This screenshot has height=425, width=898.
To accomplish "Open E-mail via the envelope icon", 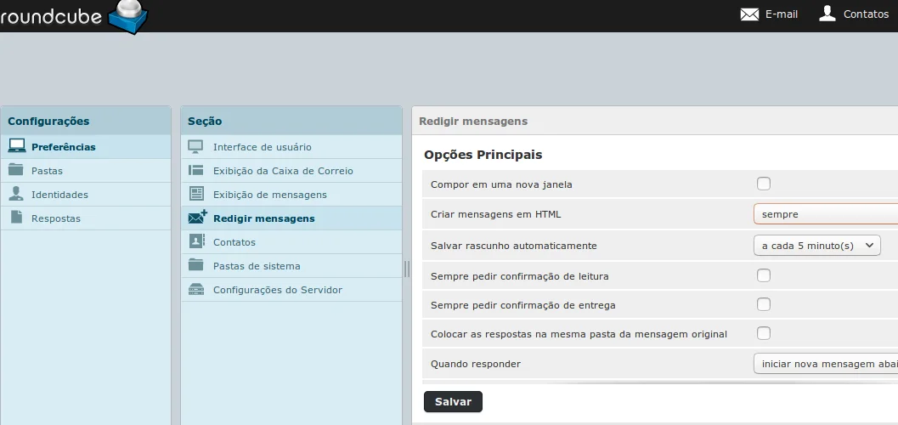I will click(x=749, y=14).
